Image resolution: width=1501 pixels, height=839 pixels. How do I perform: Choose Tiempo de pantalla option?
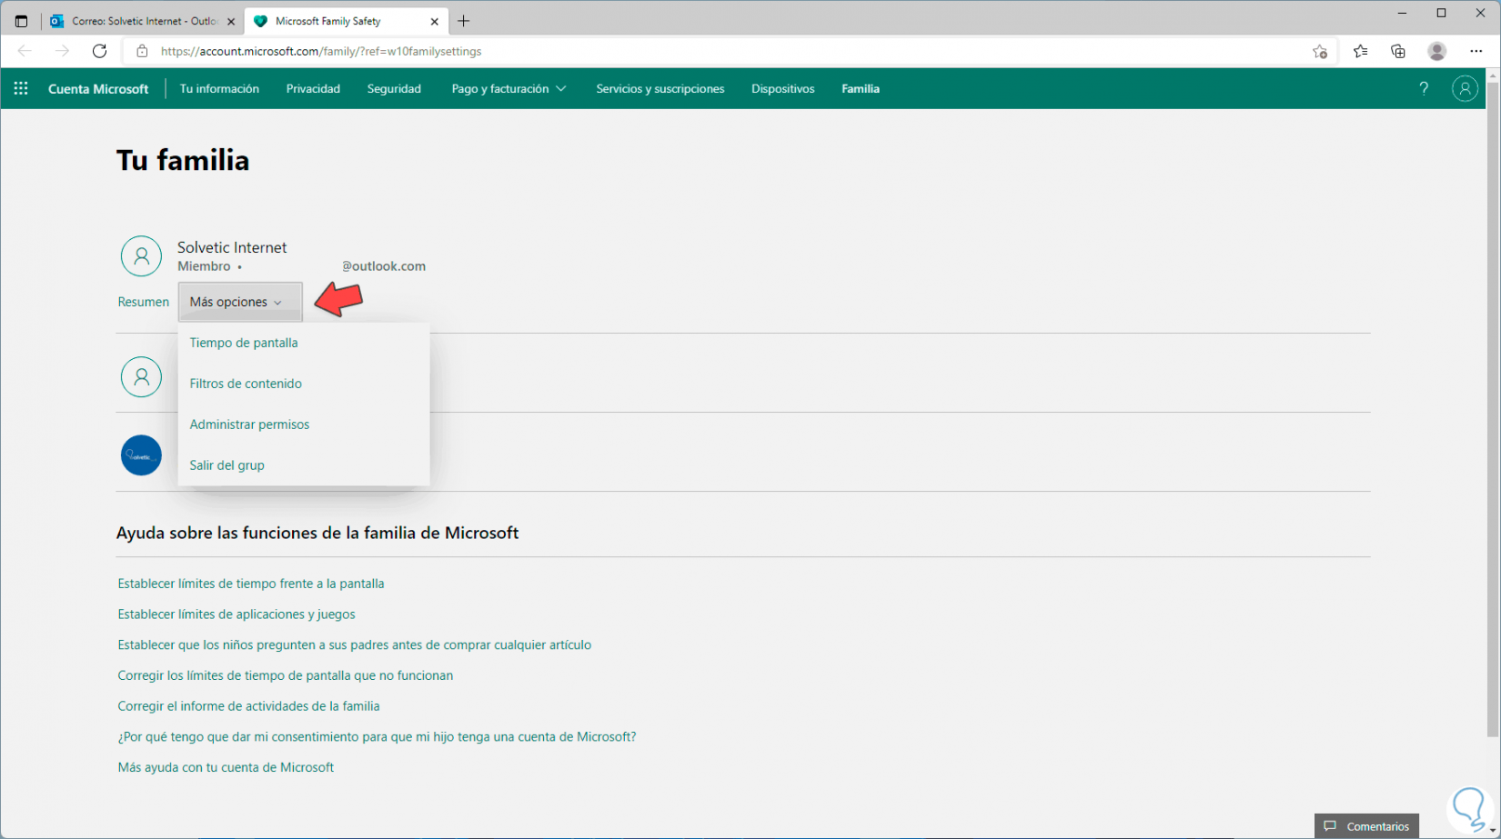[x=244, y=343]
